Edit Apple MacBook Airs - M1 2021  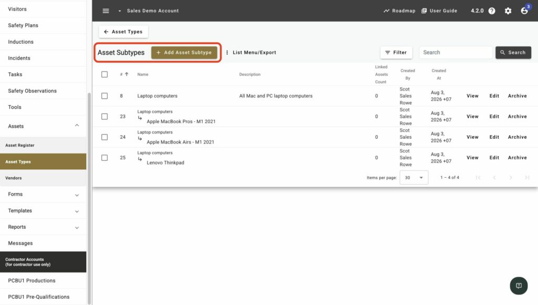[494, 137]
